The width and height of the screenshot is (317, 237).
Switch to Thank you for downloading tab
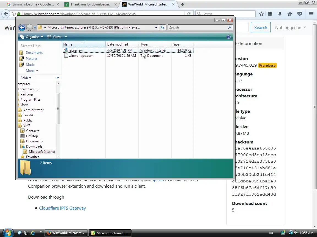(91, 4)
